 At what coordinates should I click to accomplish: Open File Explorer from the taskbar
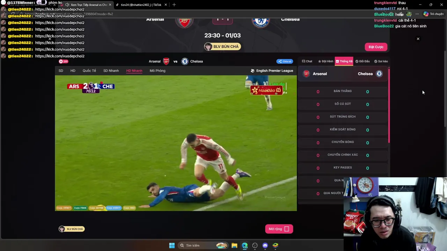coord(234,245)
